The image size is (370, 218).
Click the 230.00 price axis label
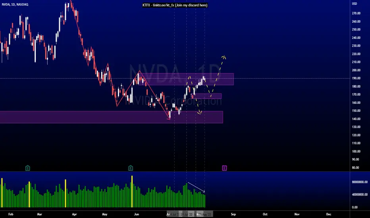[356, 46]
